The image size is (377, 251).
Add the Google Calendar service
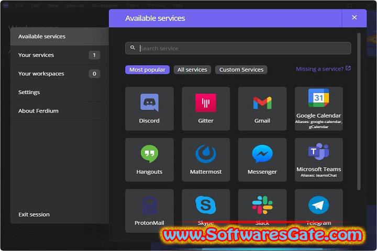click(x=319, y=109)
